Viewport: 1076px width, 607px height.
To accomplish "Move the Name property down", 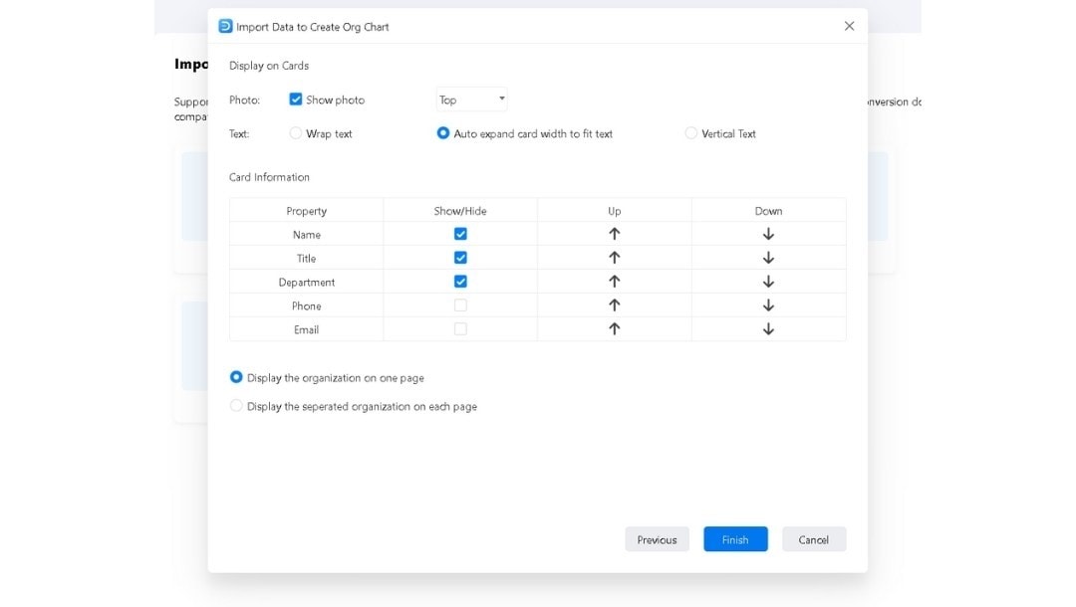I will tap(768, 234).
